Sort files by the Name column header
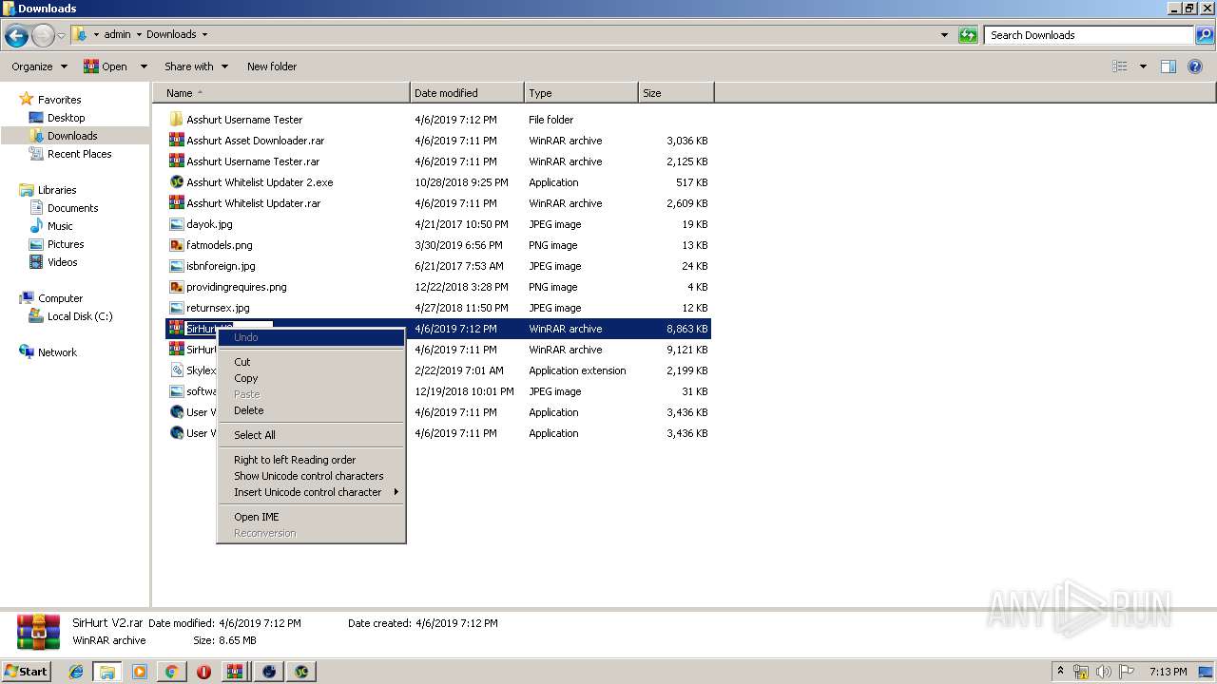Screen dimensions: 1217x684 [281, 93]
